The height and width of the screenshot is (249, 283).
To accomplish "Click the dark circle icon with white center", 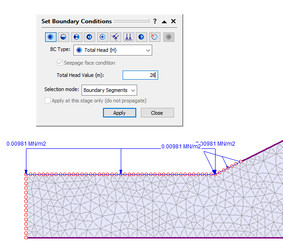I will [x=90, y=37].
